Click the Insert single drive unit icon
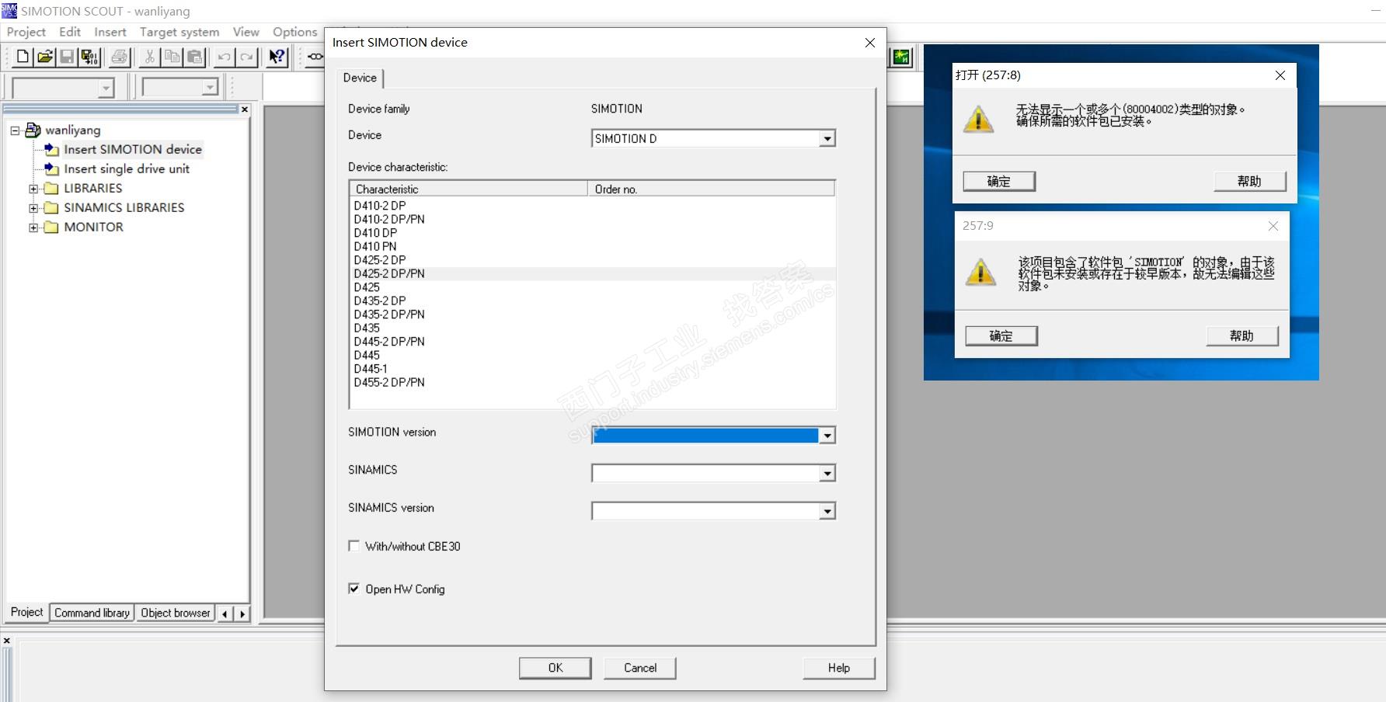1386x702 pixels. pos(52,169)
